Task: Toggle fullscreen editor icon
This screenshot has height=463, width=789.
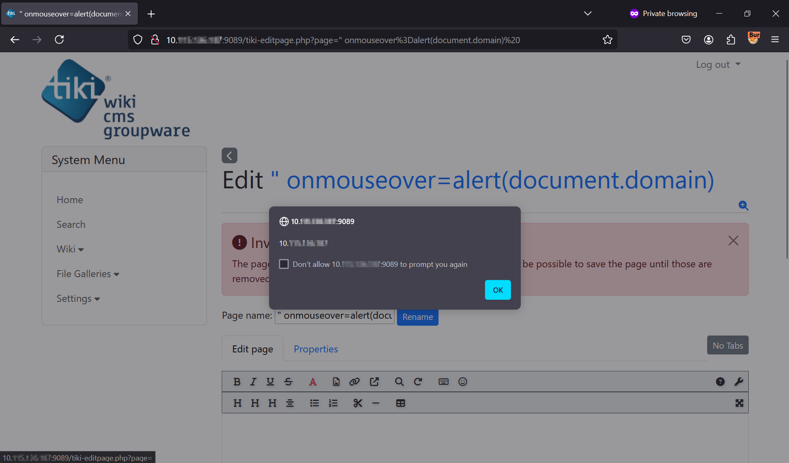Action: [739, 403]
